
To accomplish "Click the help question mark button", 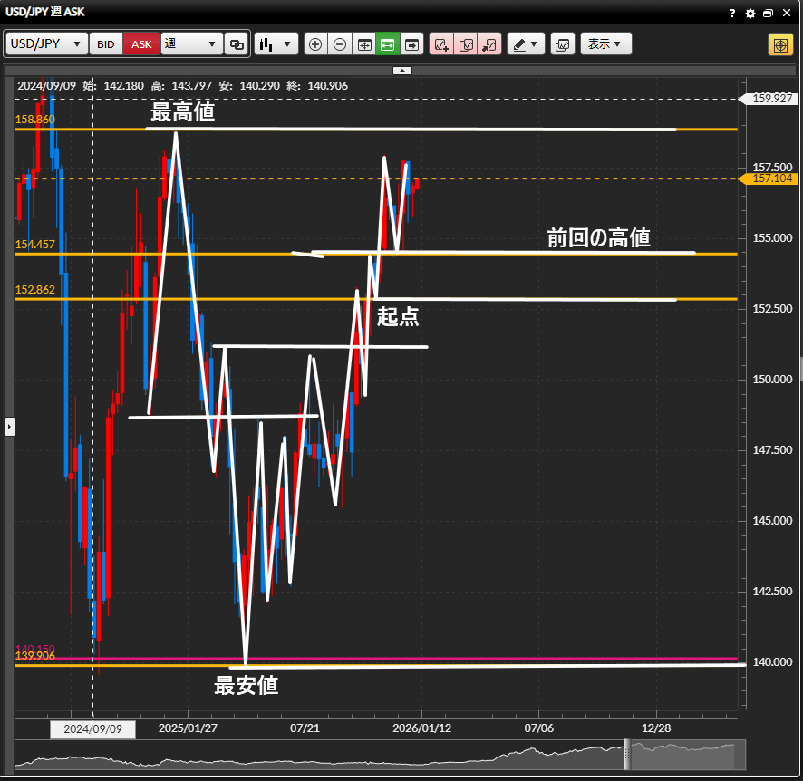I will coord(732,14).
